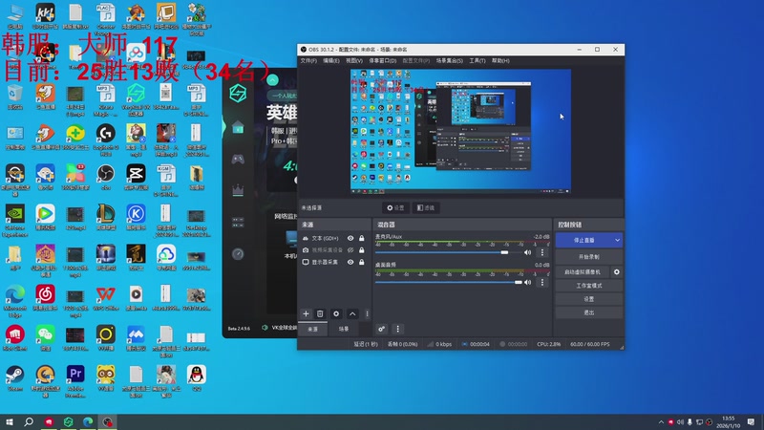Open 工具(T) menu
This screenshot has height=430, width=764.
(x=477, y=60)
